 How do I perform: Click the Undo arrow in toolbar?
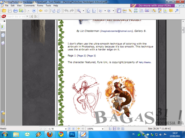[x=66, y=11]
